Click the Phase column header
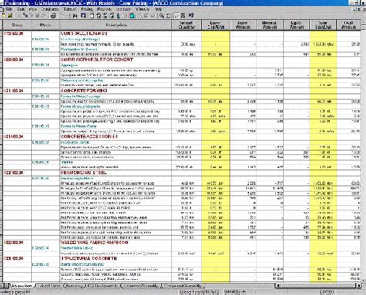The width and height of the screenshot is (366, 295). [46, 25]
